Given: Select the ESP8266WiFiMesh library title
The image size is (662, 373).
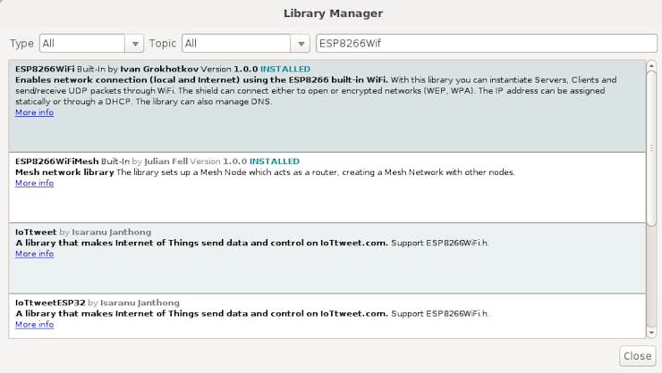Looking at the screenshot, I should 57,162.
